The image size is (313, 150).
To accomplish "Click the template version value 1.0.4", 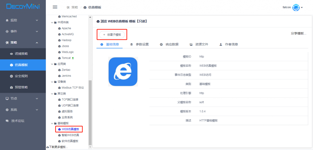I will click(x=203, y=111).
